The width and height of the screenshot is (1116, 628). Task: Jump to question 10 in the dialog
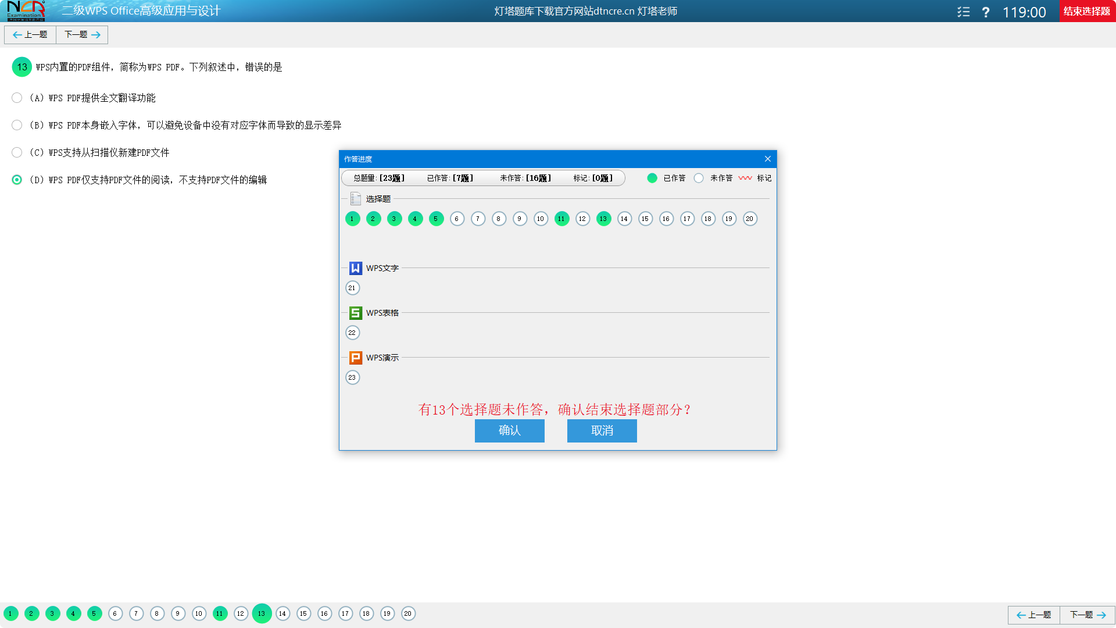click(541, 219)
